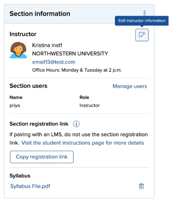This screenshot has height=203, width=169.
Task: Click the Office Hours text line
Action: click(x=77, y=70)
